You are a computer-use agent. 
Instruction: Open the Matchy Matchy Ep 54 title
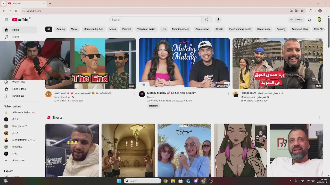click(x=172, y=93)
